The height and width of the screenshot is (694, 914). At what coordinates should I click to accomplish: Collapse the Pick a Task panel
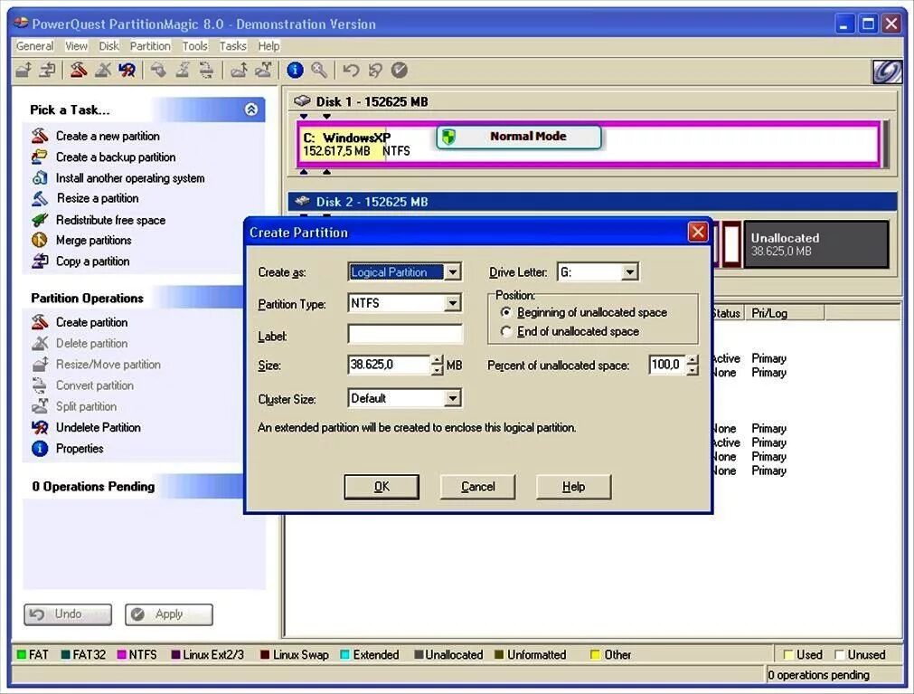click(x=251, y=109)
